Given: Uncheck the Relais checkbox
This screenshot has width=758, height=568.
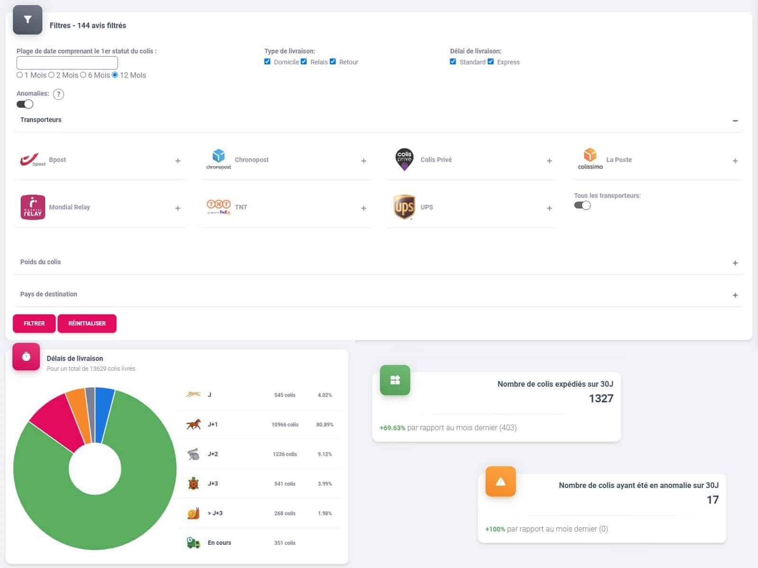Looking at the screenshot, I should click(x=304, y=62).
